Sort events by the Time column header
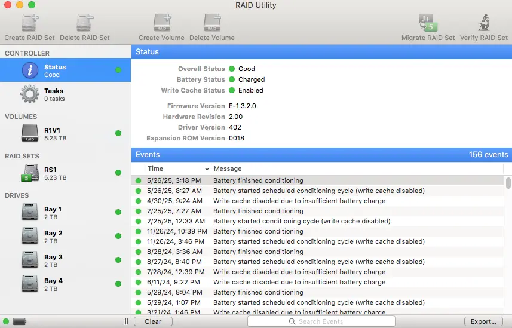The width and height of the screenshot is (512, 328). tap(178, 169)
